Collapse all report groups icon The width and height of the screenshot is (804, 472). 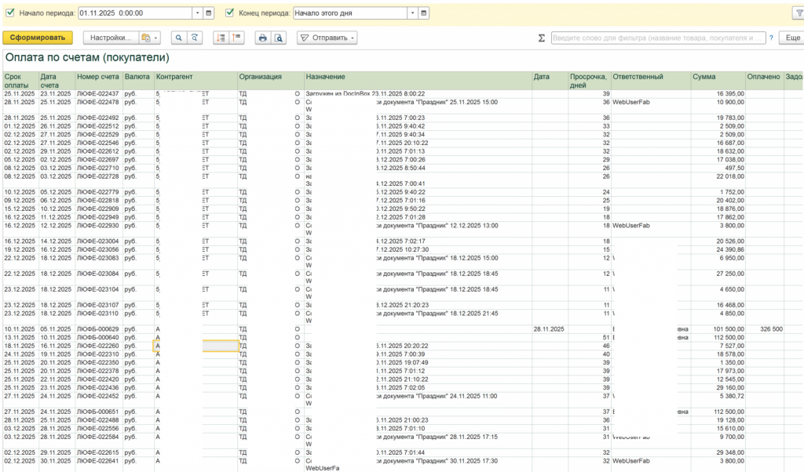[236, 38]
